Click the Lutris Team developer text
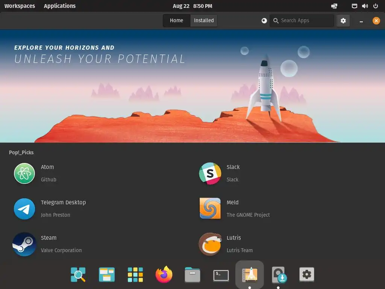 [x=239, y=250]
